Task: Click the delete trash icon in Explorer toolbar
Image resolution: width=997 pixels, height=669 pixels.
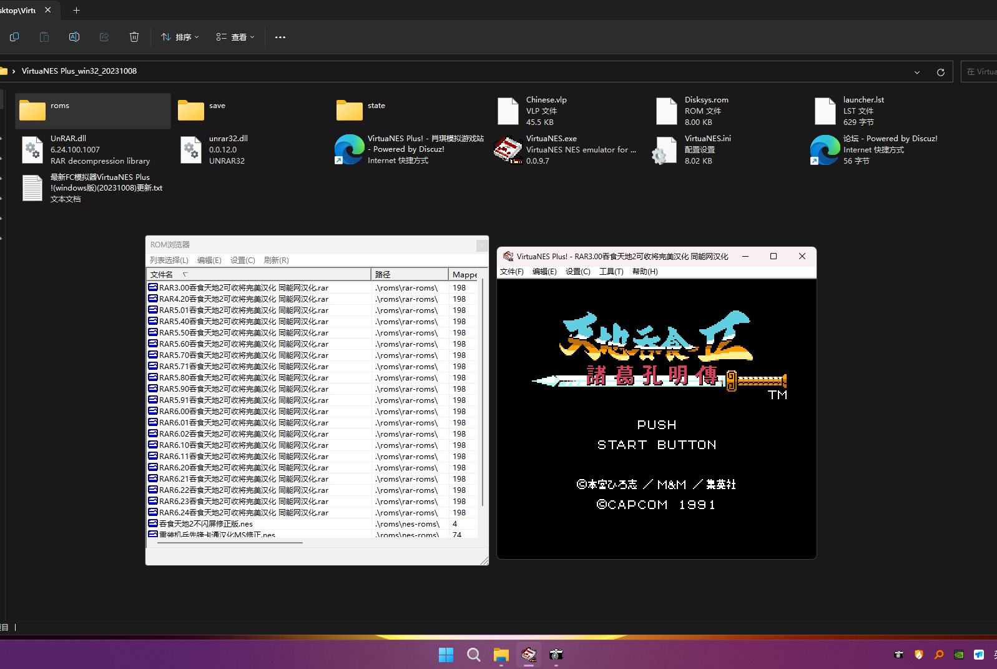Action: click(134, 37)
